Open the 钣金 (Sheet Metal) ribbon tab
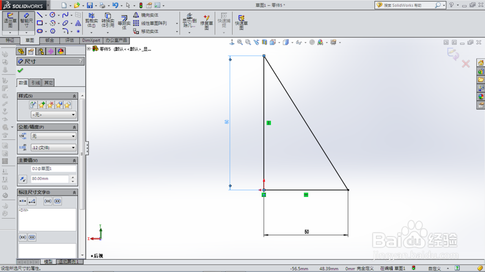The image size is (485, 272). click(x=49, y=41)
